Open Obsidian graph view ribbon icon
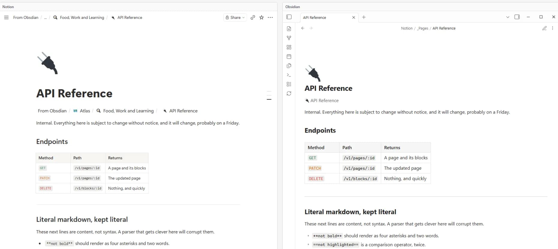The height and width of the screenshot is (249, 558). coord(289,38)
